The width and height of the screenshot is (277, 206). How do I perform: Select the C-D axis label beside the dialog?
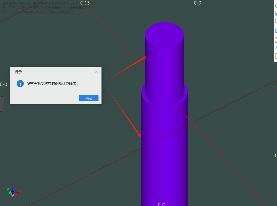pos(4,84)
